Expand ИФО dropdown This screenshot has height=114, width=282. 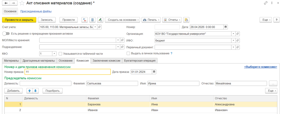[x=233, y=41]
